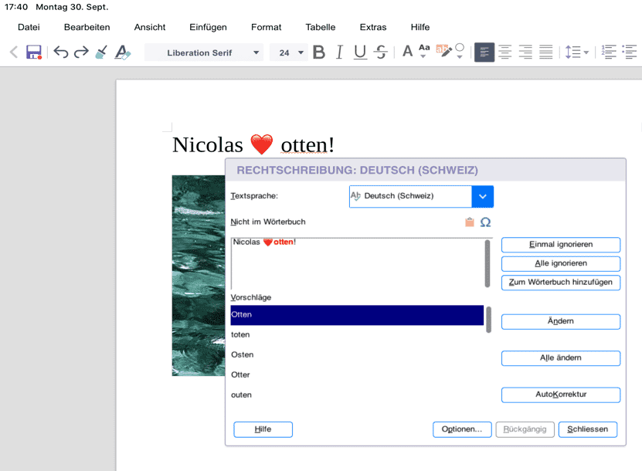Screen dimensions: 642x471
Task: Open the Einfügen menu
Action: click(x=208, y=27)
